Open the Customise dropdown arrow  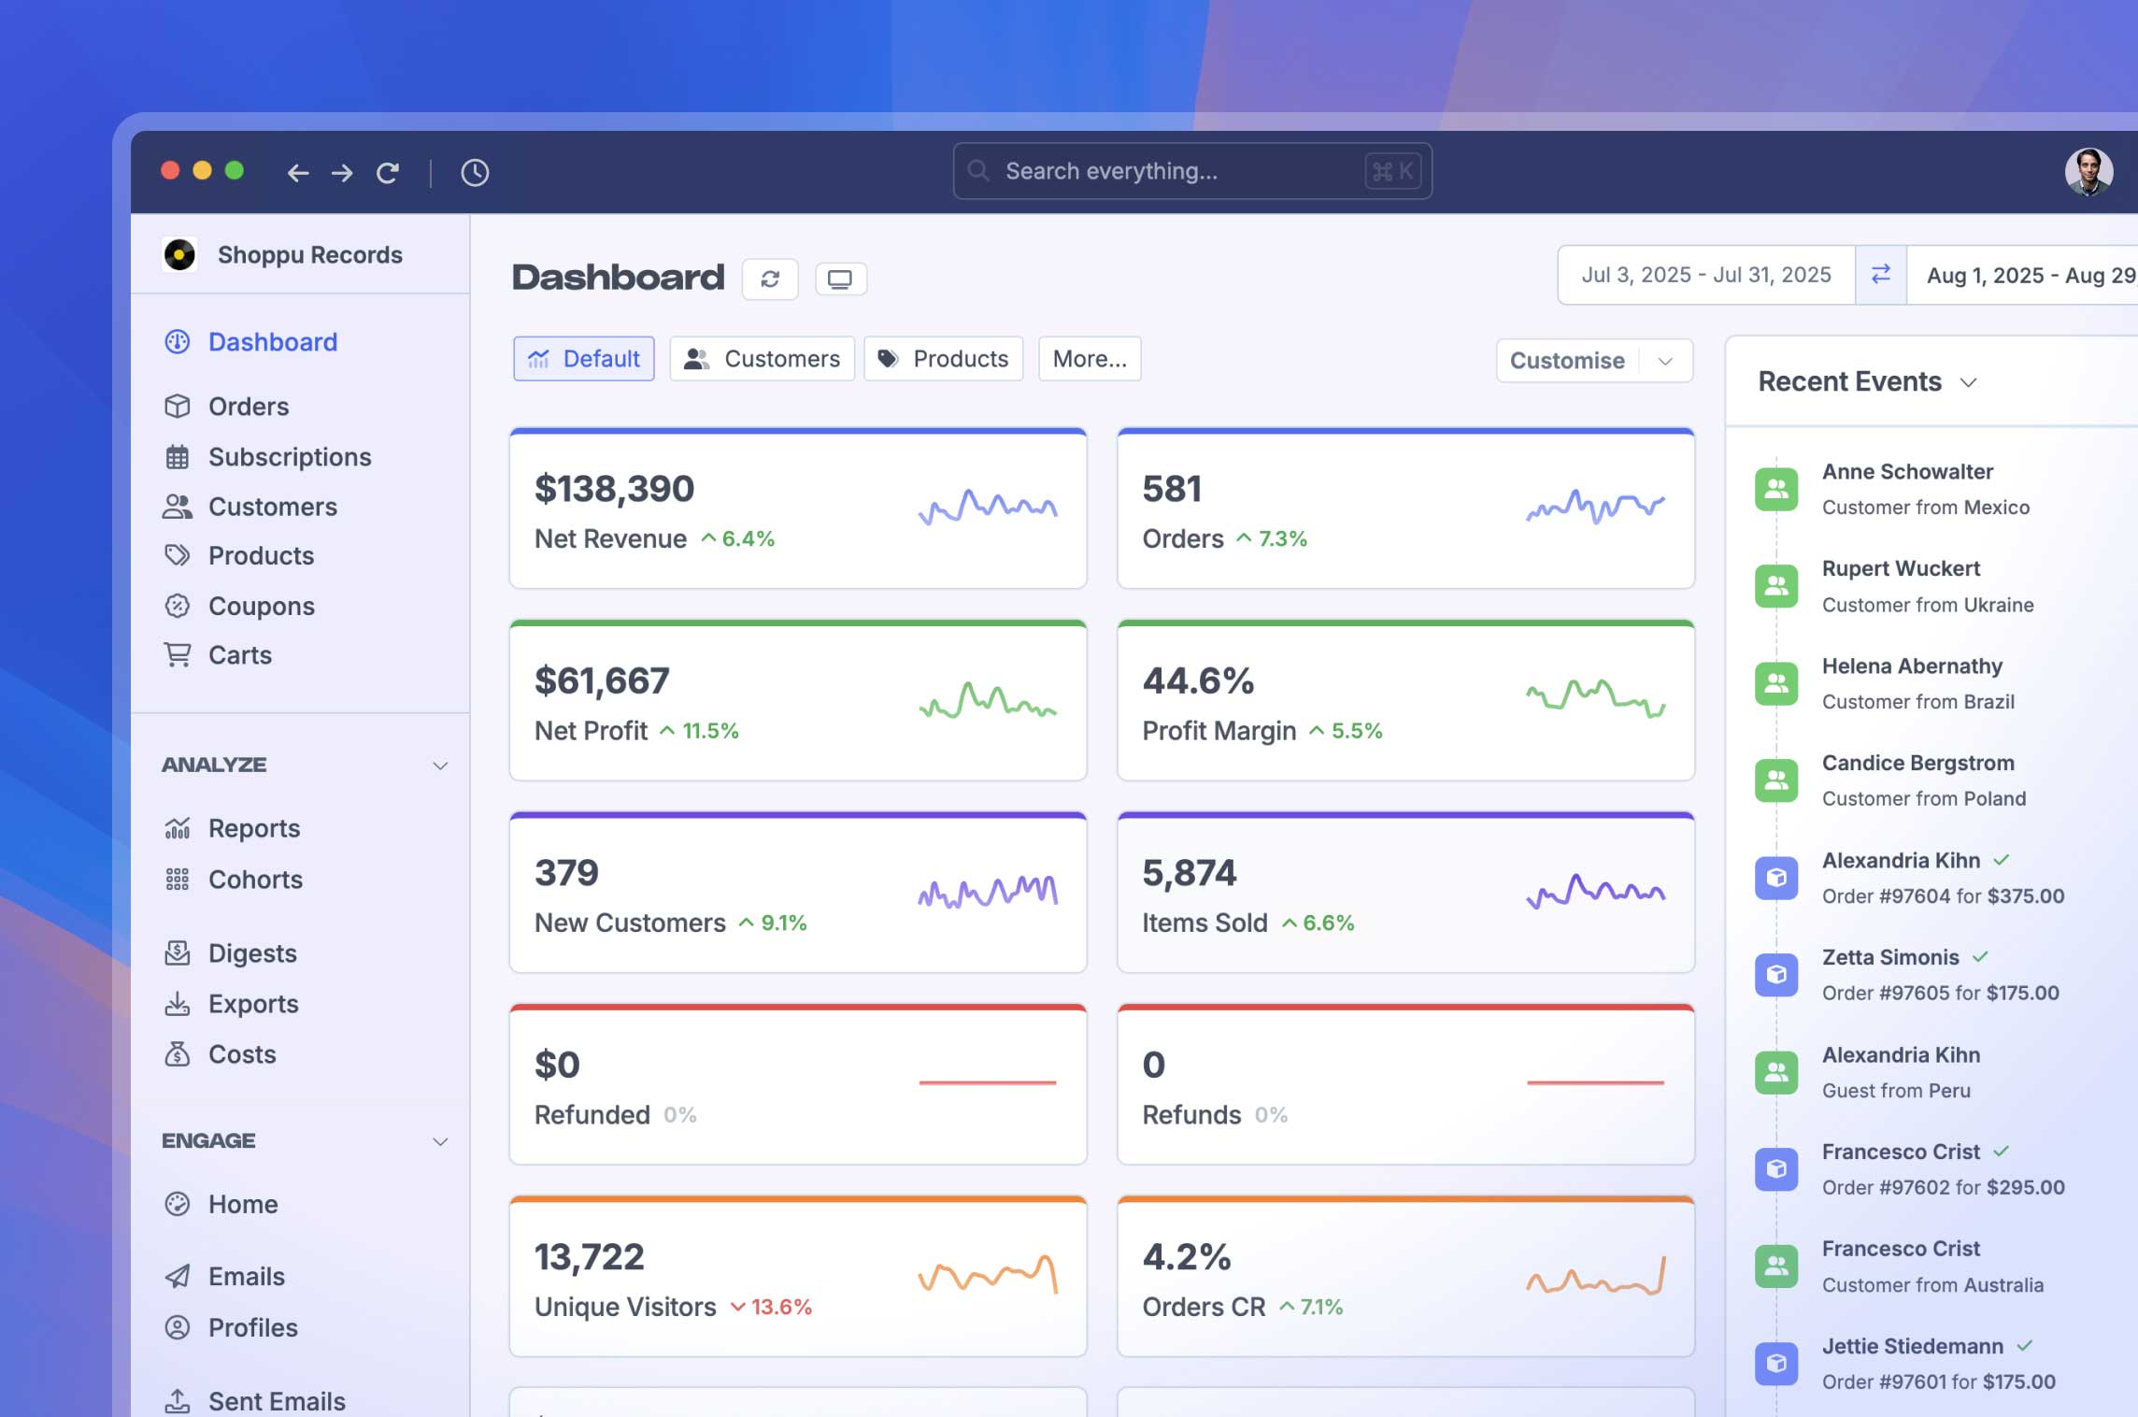point(1665,362)
